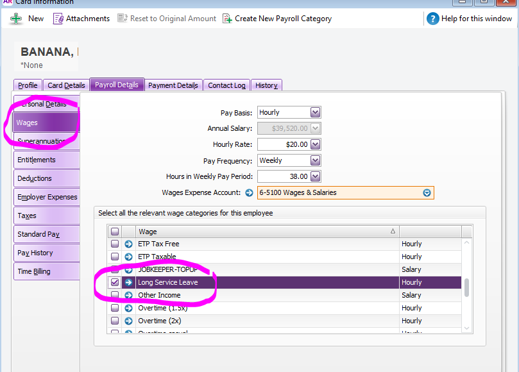The height and width of the screenshot is (372, 519).
Task: Expand the Pay Basis dropdown
Action: (315, 112)
